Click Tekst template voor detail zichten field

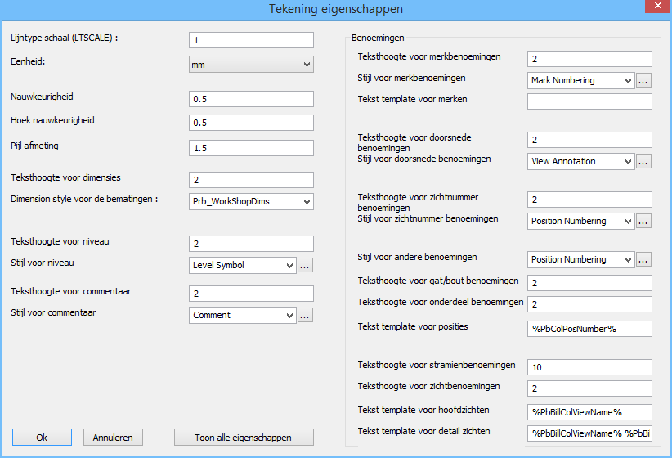[589, 433]
